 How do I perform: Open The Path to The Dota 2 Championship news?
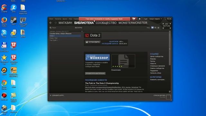pyautogui.click(x=102, y=83)
